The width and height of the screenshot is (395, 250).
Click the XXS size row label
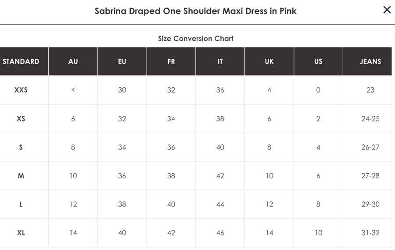tap(21, 90)
